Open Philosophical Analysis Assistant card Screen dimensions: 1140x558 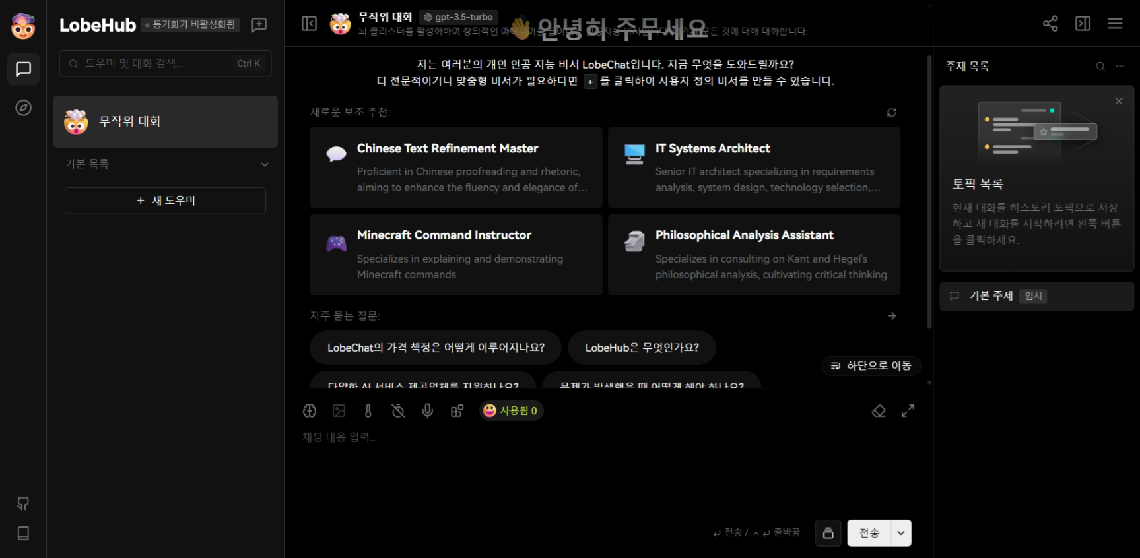(x=754, y=255)
